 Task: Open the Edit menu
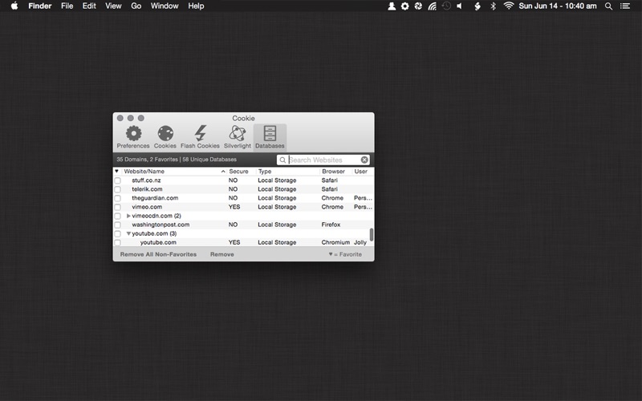coord(89,6)
